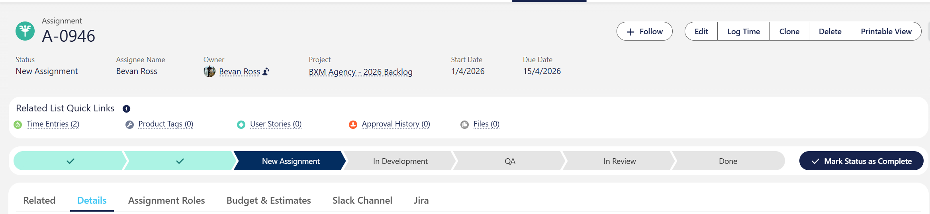Click the green Assignment record icon
930x214 pixels.
[x=25, y=31]
